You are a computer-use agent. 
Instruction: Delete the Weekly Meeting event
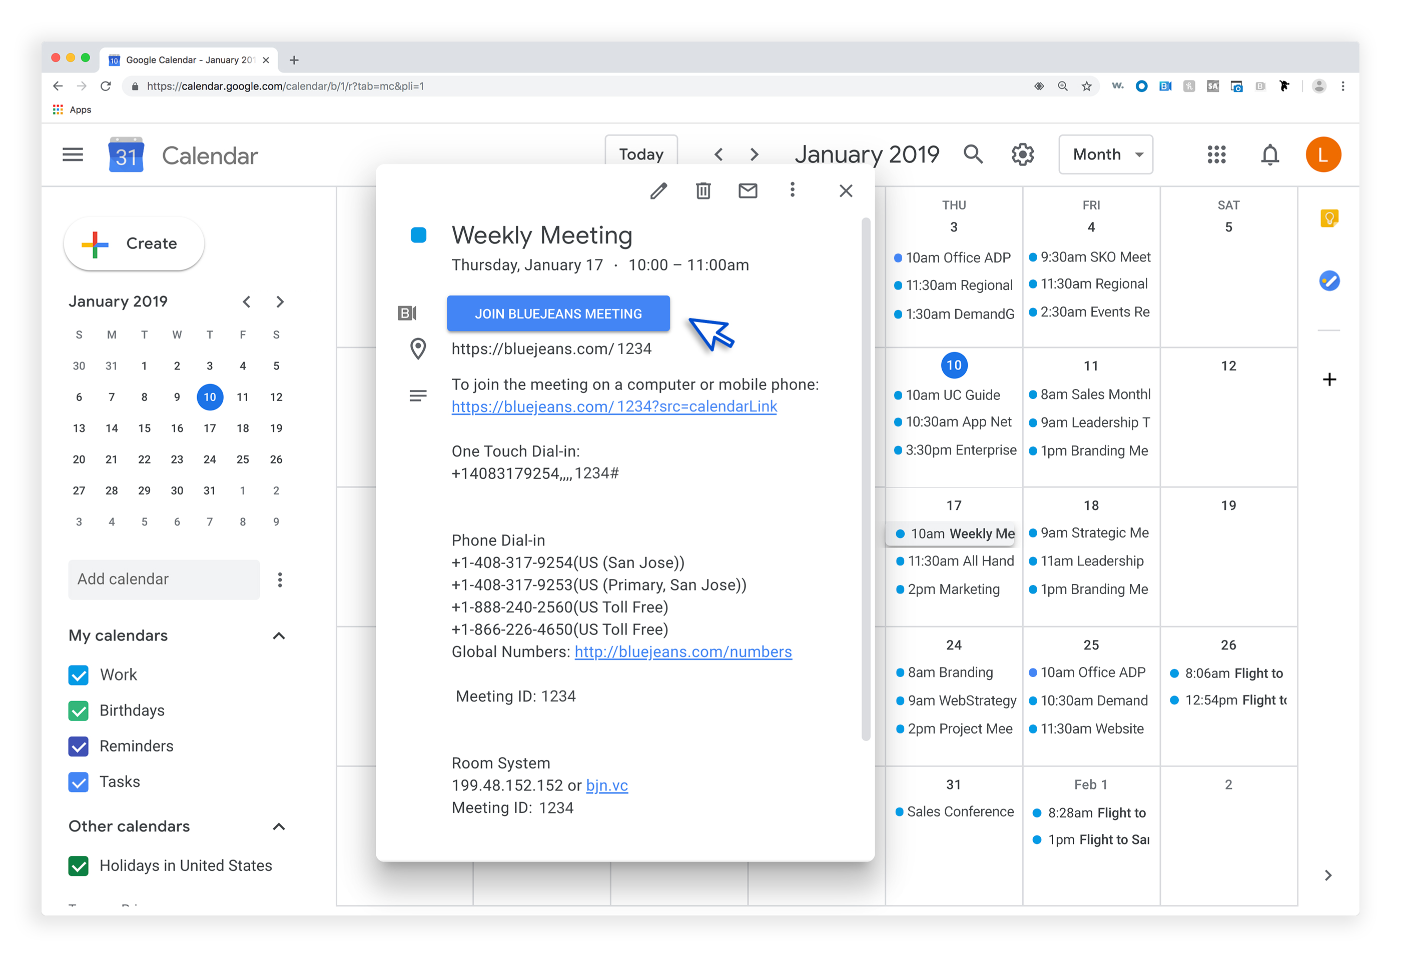point(703,191)
